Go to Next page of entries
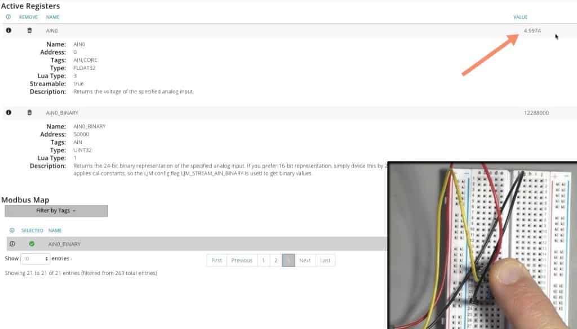 (305, 260)
